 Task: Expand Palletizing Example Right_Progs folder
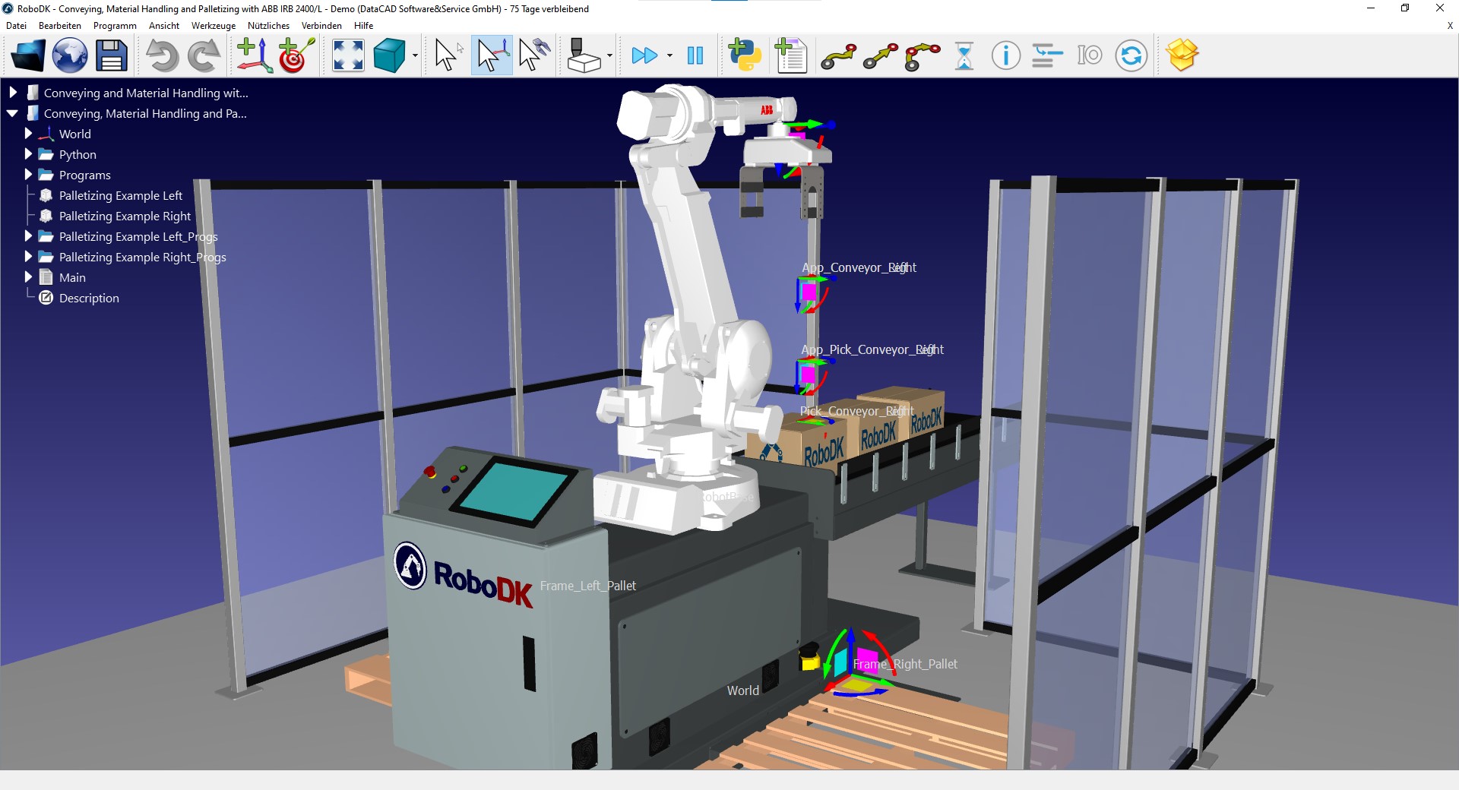click(x=28, y=257)
